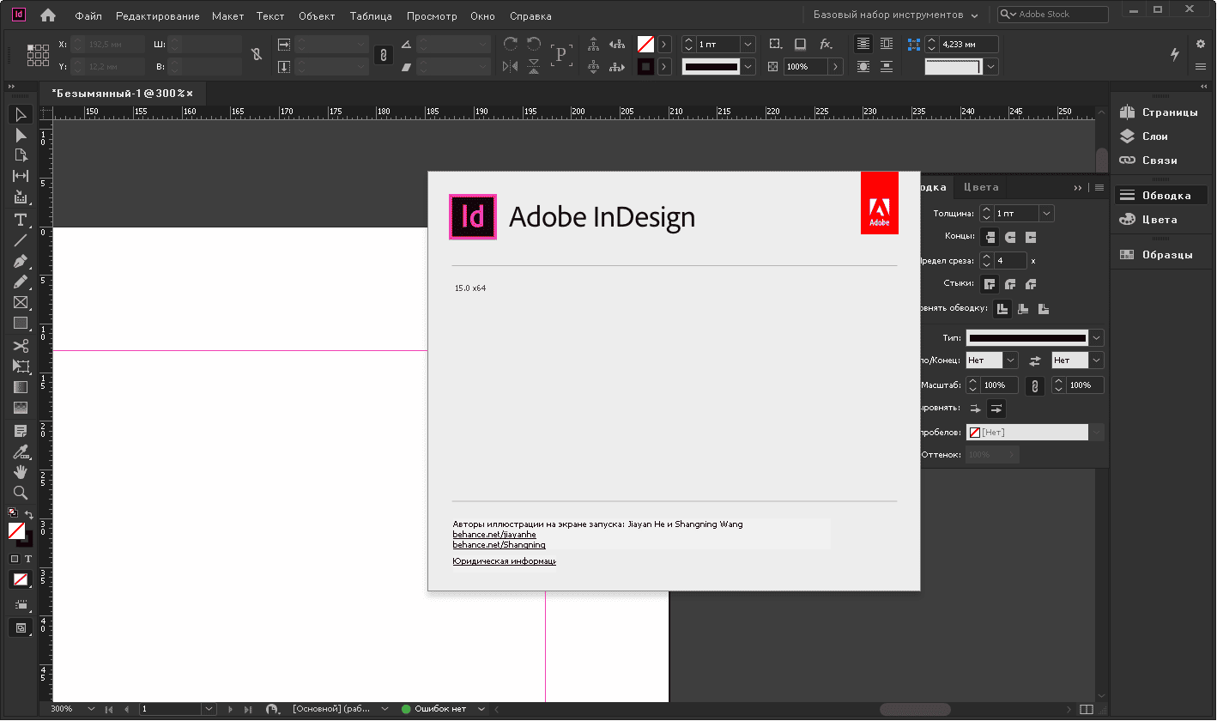Click the Home icon in top bar
Screen dimensions: 1217x721
pos(48,15)
